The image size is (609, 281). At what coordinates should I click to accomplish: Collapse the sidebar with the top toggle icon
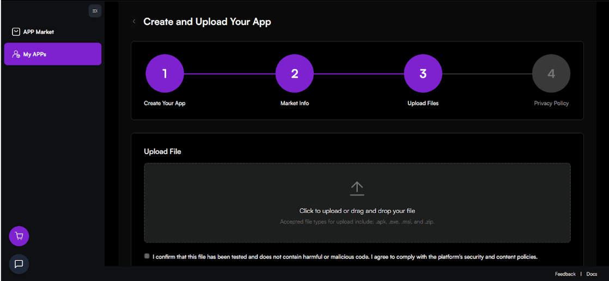click(x=95, y=11)
